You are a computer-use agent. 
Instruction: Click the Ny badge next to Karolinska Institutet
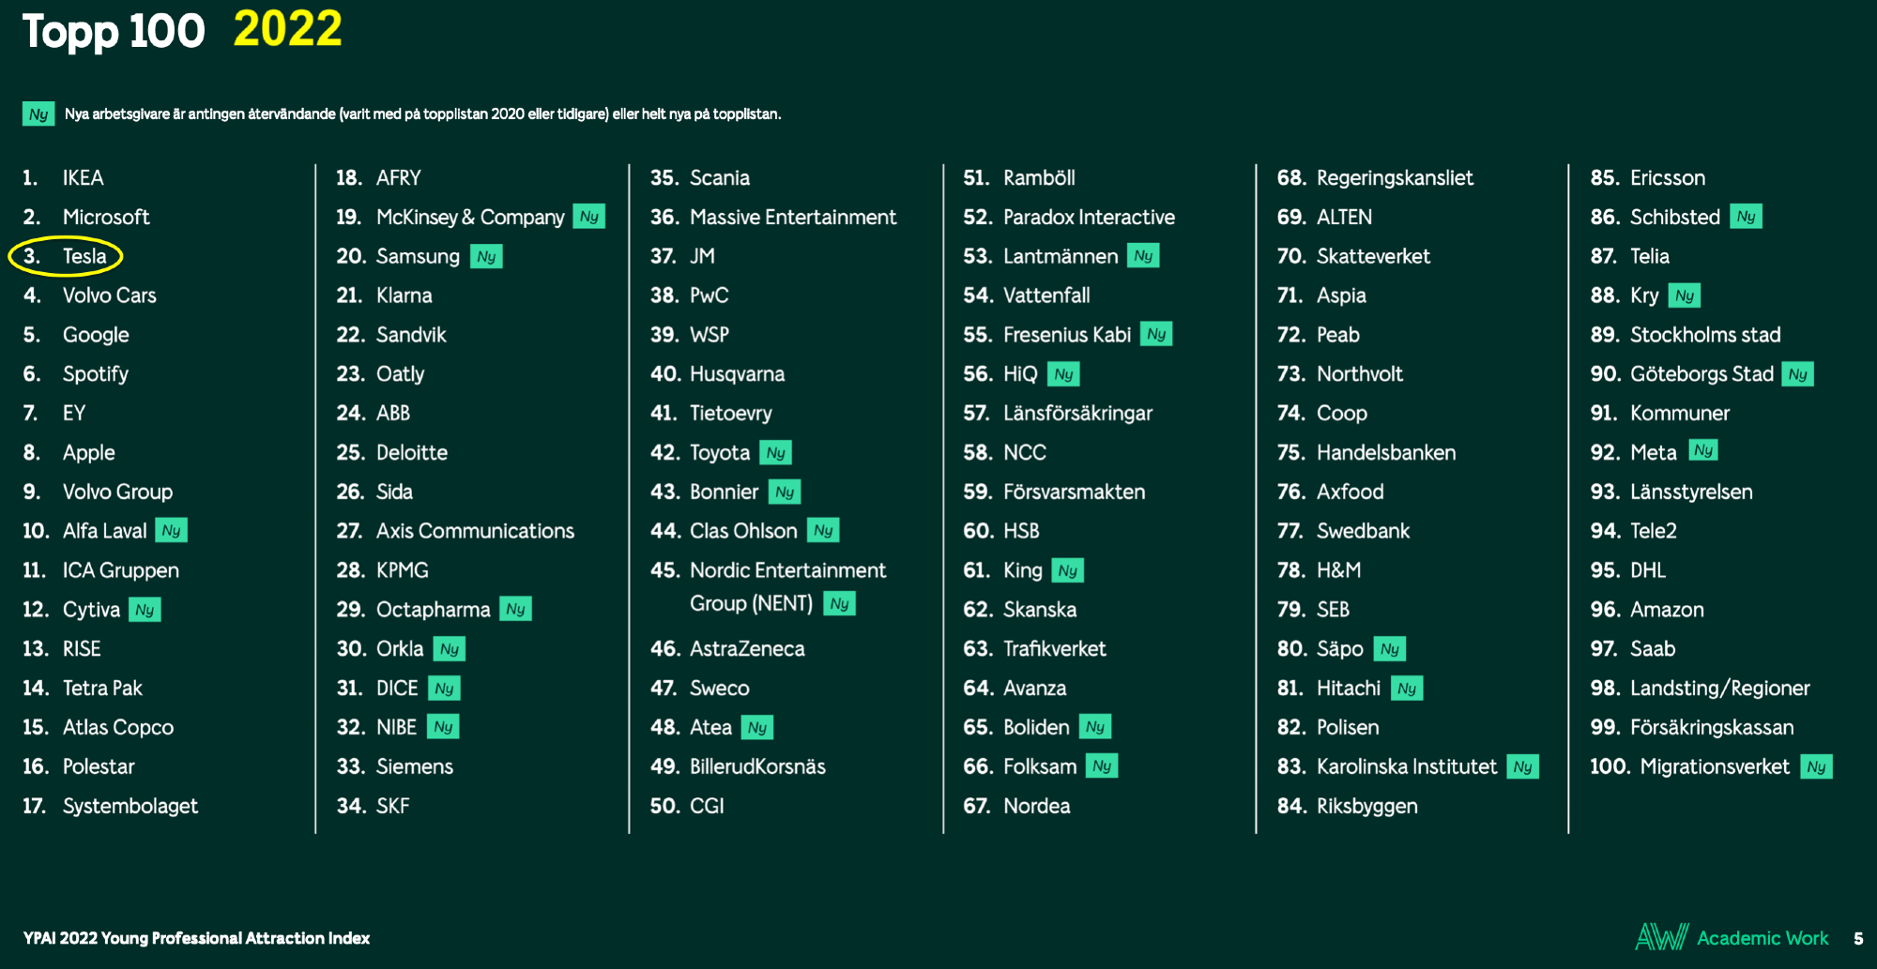(x=1522, y=767)
